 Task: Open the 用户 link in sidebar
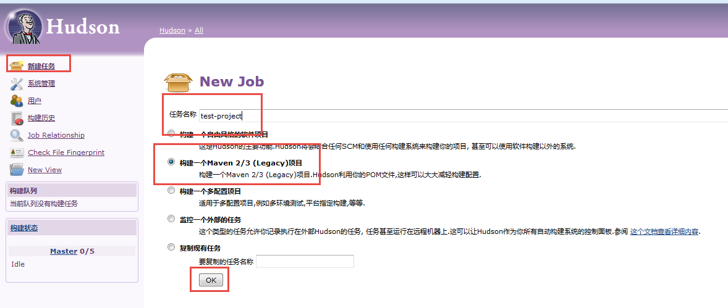35,101
